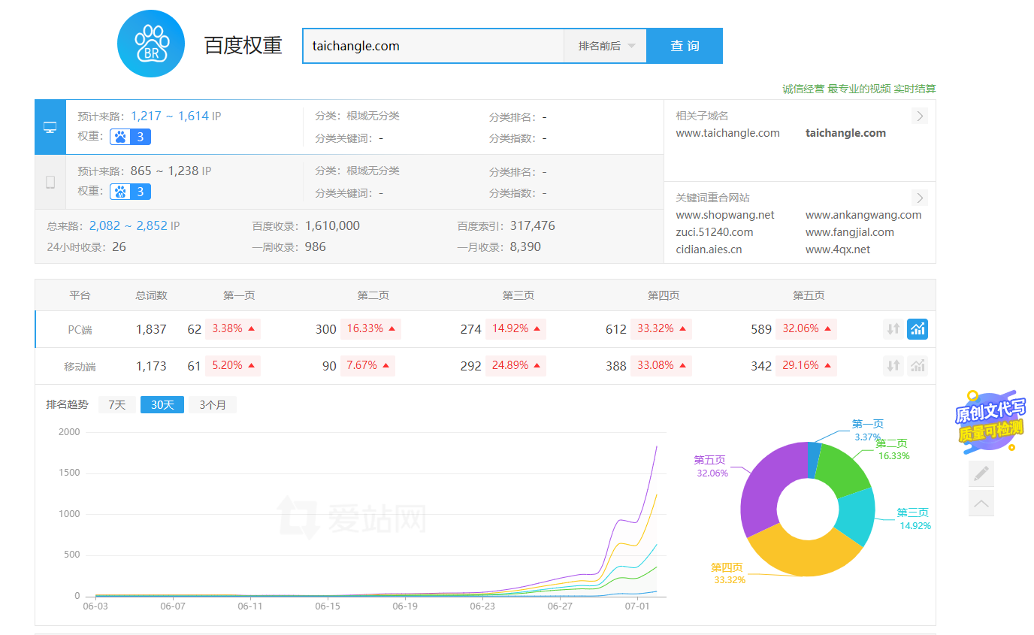Click the purple 第五页 pie slice
This screenshot has width=1034, height=635.
(x=759, y=488)
